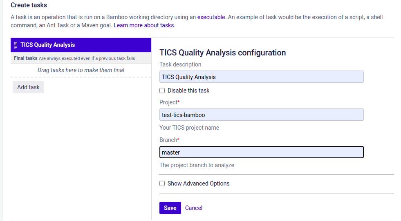Click the 'Show Advanced Options' label text

click(x=198, y=183)
